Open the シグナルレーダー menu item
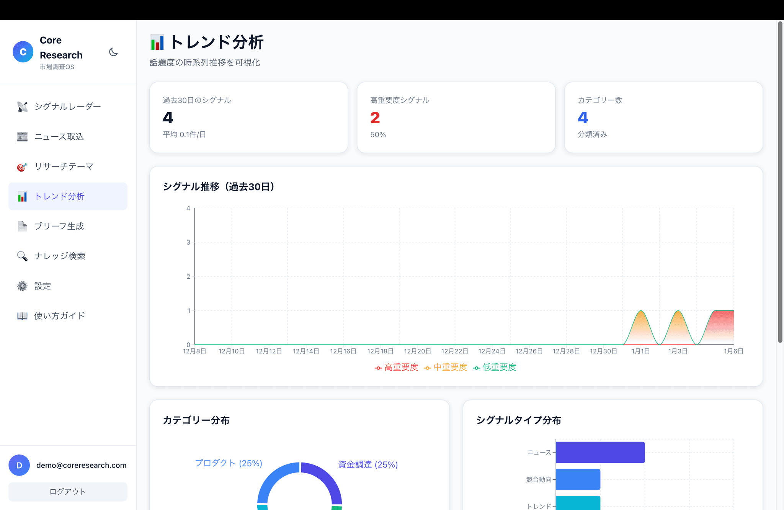 tap(67, 107)
